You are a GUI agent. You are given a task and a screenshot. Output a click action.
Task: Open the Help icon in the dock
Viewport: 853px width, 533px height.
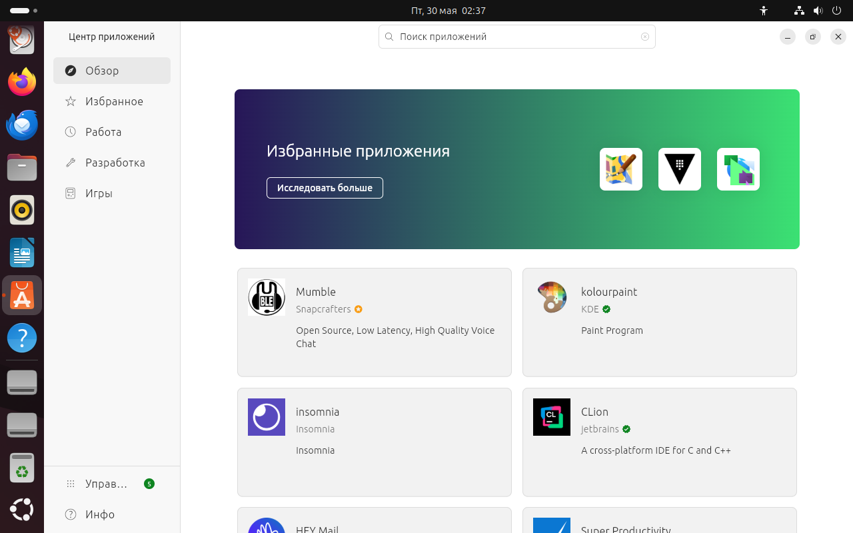[x=22, y=338]
